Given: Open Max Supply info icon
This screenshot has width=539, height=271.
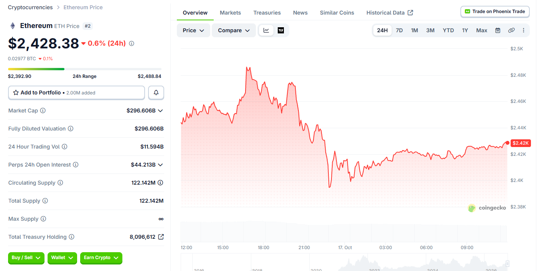Looking at the screenshot, I should coord(43,219).
